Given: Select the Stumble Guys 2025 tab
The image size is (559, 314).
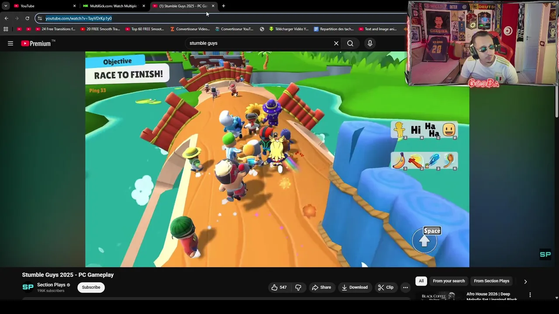Looking at the screenshot, I should tap(183, 6).
